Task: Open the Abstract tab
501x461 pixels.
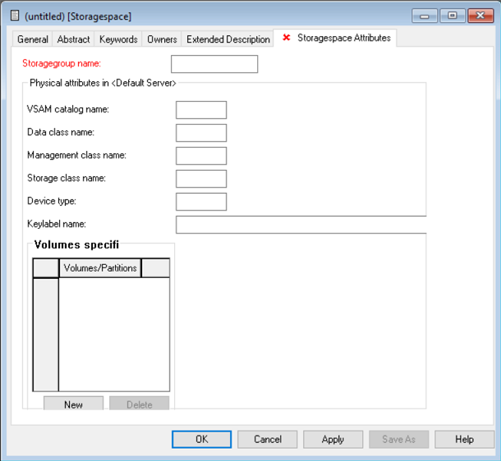Action: coord(75,39)
